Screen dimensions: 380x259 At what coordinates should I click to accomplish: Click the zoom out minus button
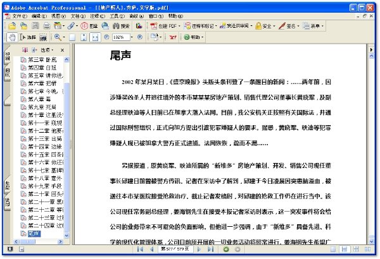pos(106,37)
